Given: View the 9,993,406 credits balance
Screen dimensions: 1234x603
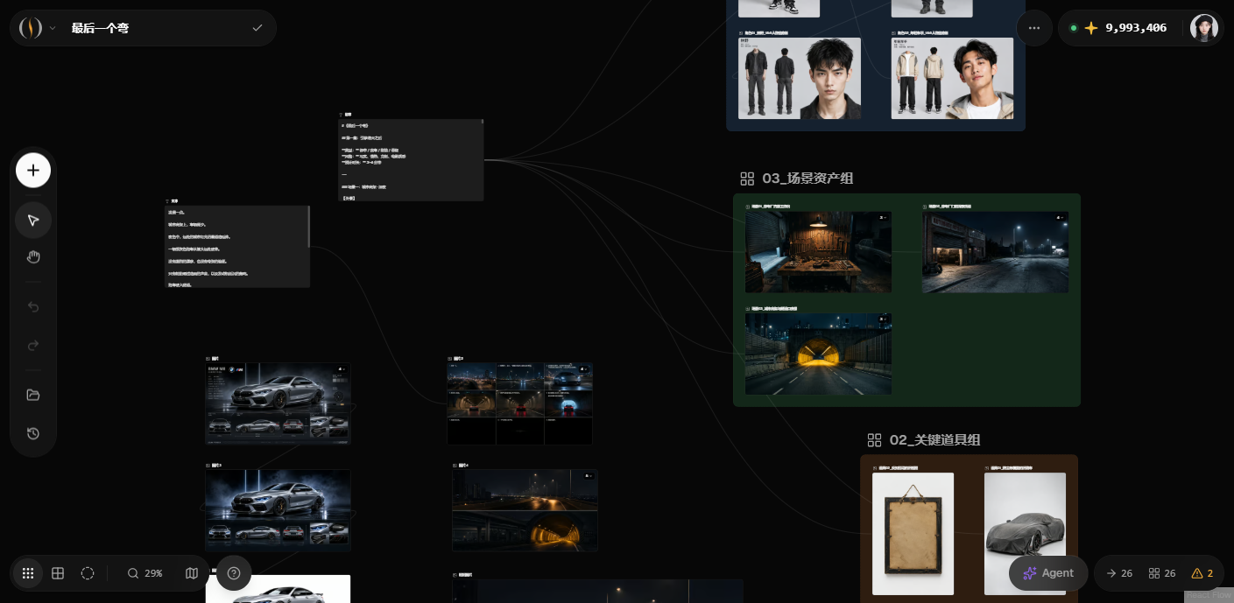Looking at the screenshot, I should [1136, 28].
